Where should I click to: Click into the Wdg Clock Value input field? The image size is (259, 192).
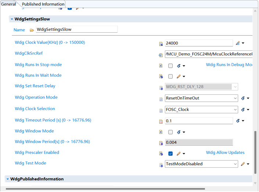click(x=198, y=43)
